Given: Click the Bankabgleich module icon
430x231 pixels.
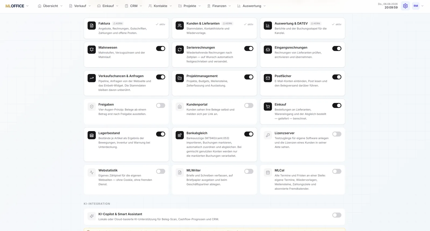Looking at the screenshot, I should [180, 135].
